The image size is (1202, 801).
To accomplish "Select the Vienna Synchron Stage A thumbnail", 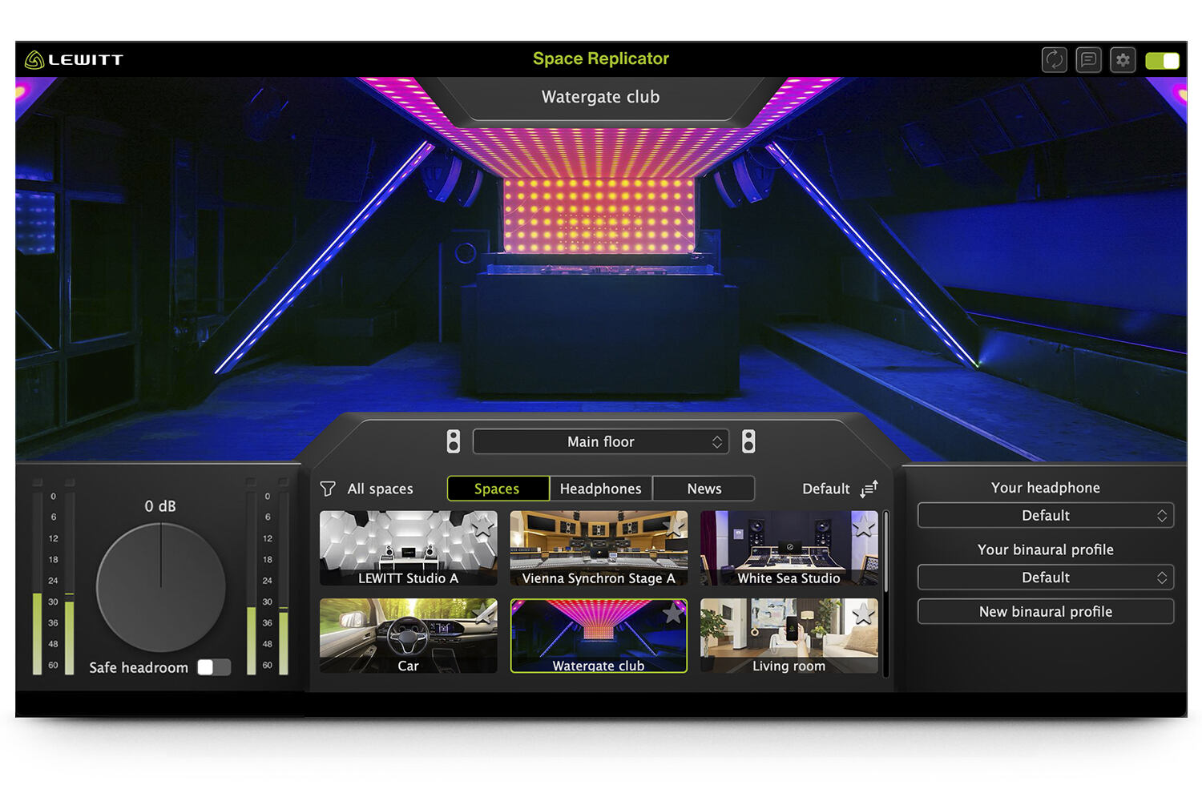I will point(599,549).
